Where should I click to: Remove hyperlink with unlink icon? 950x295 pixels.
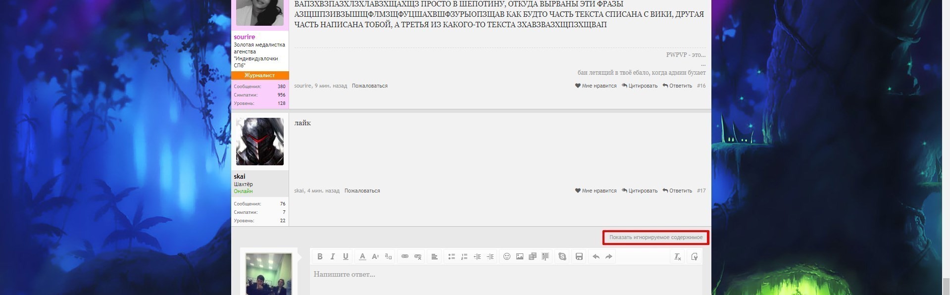[418, 256]
